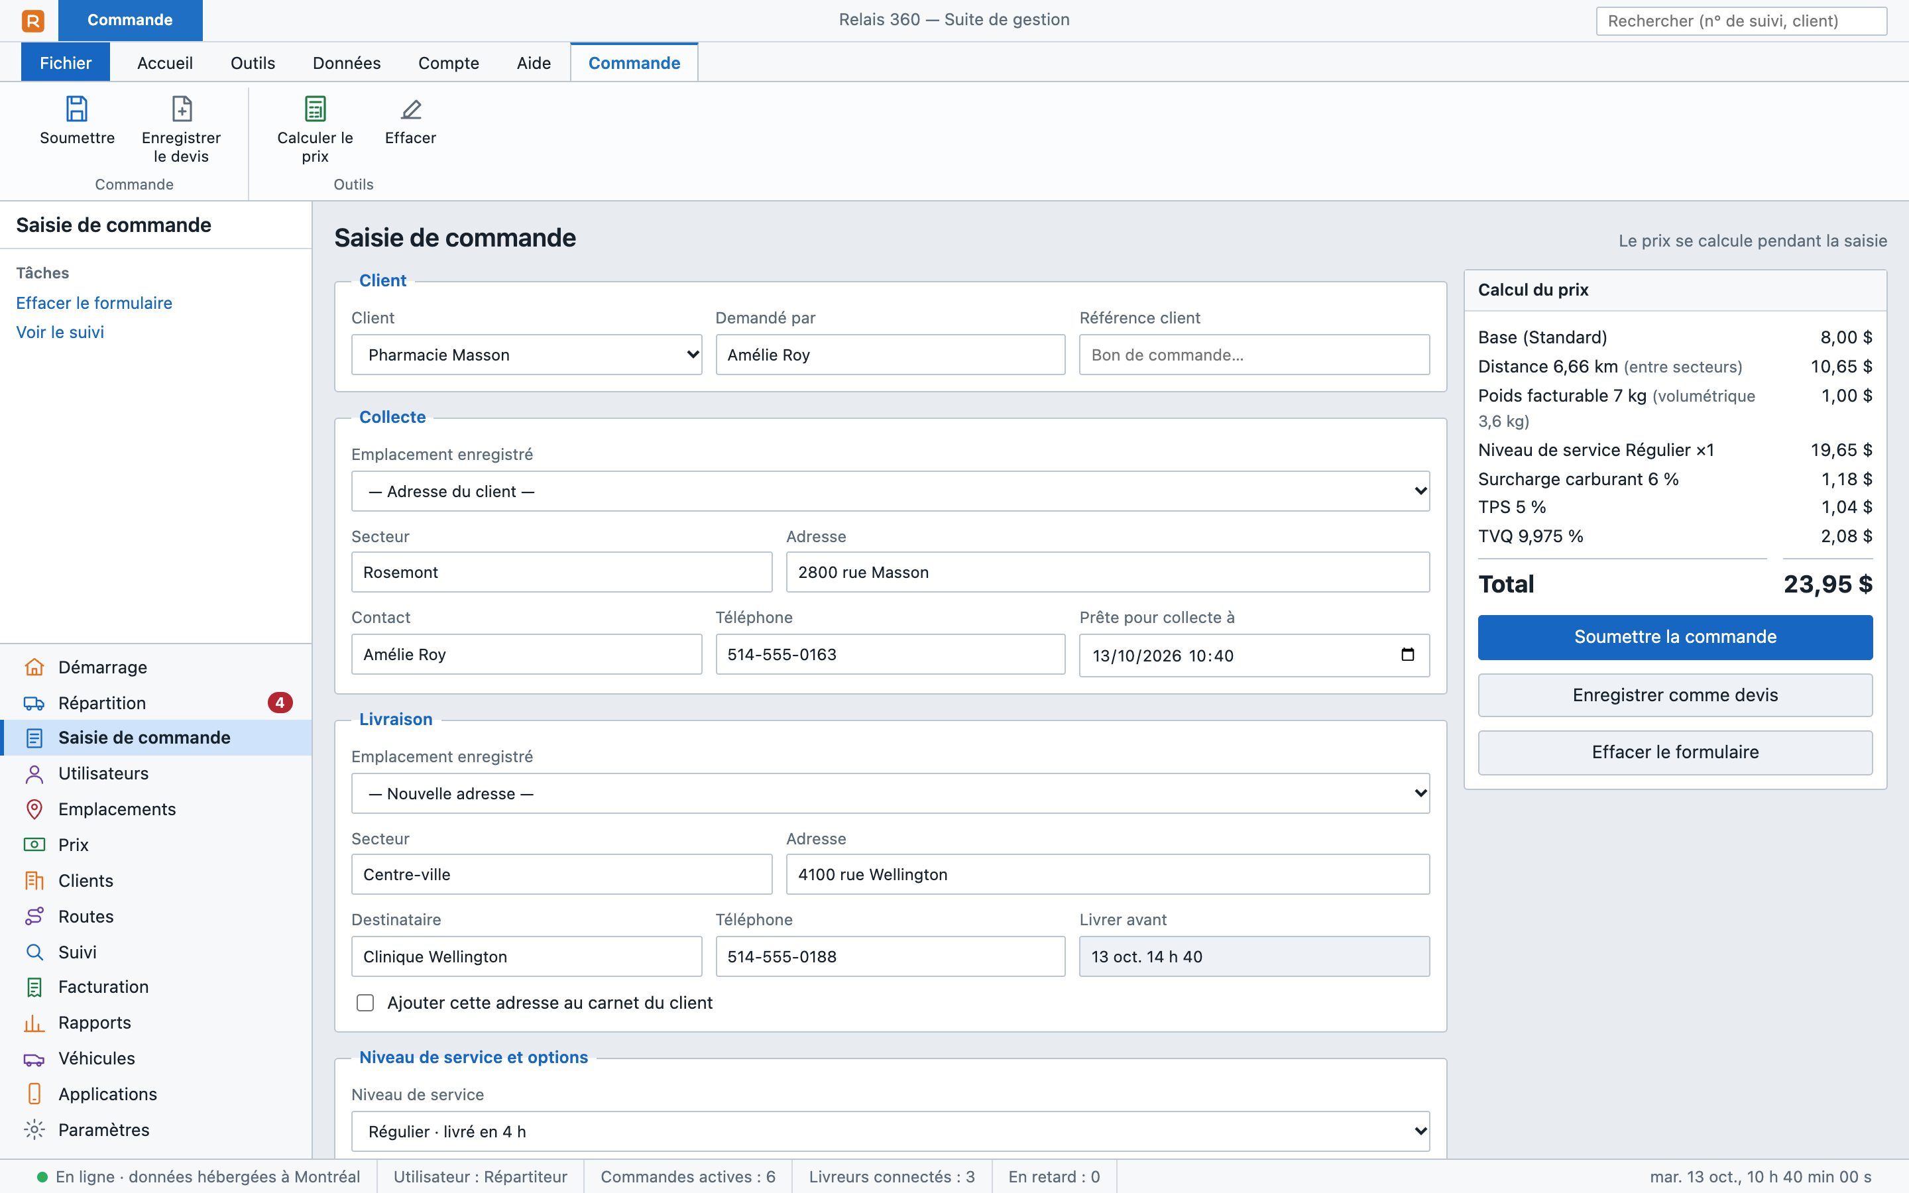
Task: Click the Soumettre save icon in ribbon
Action: [x=76, y=109]
